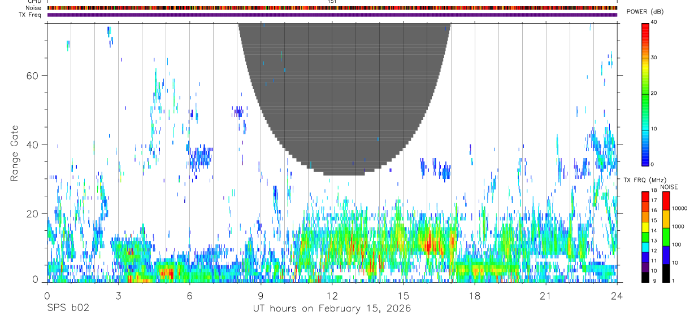
Task: Click the 0 tick on POWER scale
Action: pyautogui.click(x=652, y=164)
